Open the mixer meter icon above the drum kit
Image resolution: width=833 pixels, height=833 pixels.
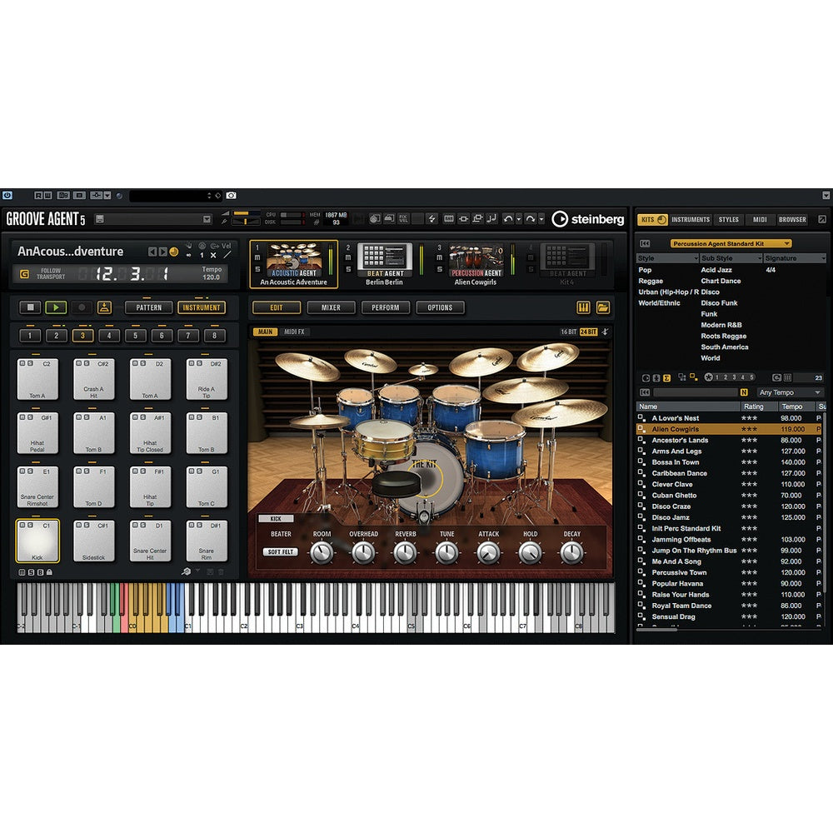[581, 307]
